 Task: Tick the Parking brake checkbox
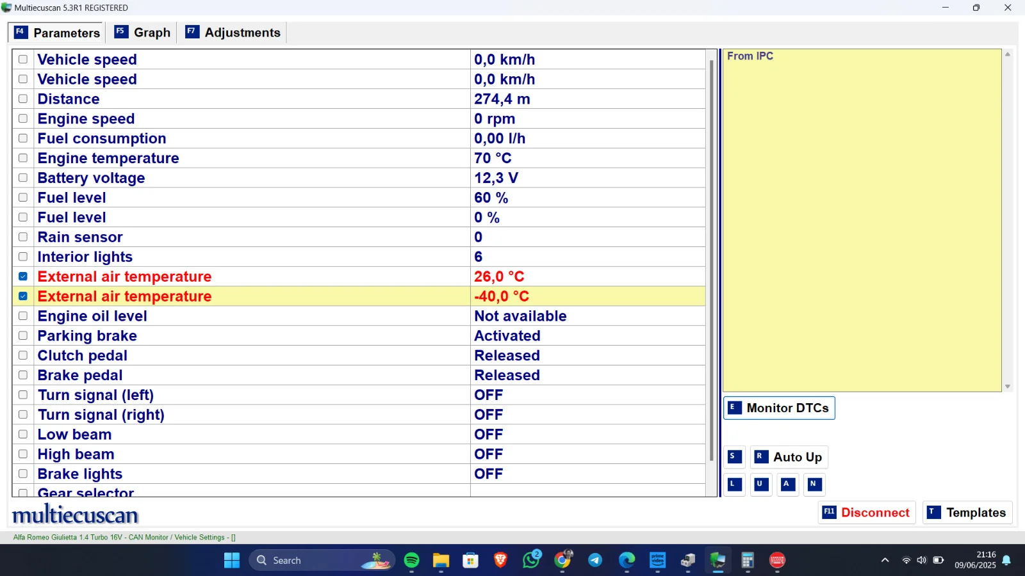[23, 335]
